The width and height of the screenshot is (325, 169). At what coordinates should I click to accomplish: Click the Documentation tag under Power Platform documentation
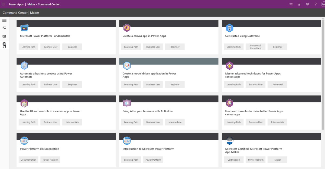28,160
